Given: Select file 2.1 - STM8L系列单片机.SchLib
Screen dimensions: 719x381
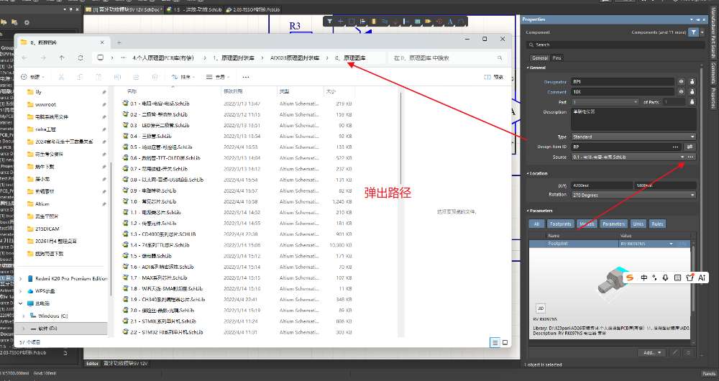Looking at the screenshot, I should click(162, 321).
